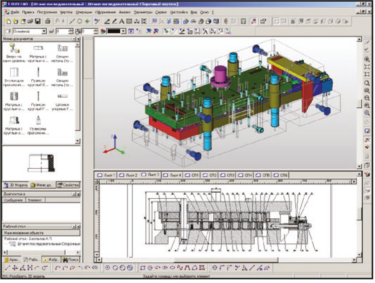Open the Основной layer dropdown
The width and height of the screenshot is (375, 283).
pyautogui.click(x=44, y=31)
